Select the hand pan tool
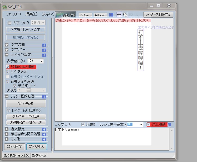This screenshot has height=162, width=197. (x=125, y=15)
